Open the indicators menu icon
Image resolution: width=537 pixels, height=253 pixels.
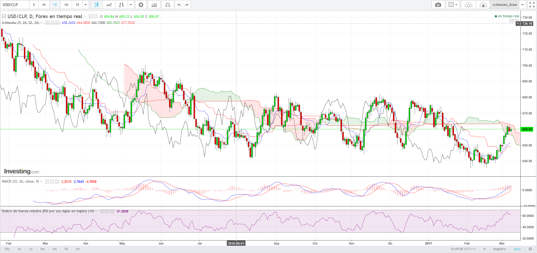pyautogui.click(x=154, y=5)
